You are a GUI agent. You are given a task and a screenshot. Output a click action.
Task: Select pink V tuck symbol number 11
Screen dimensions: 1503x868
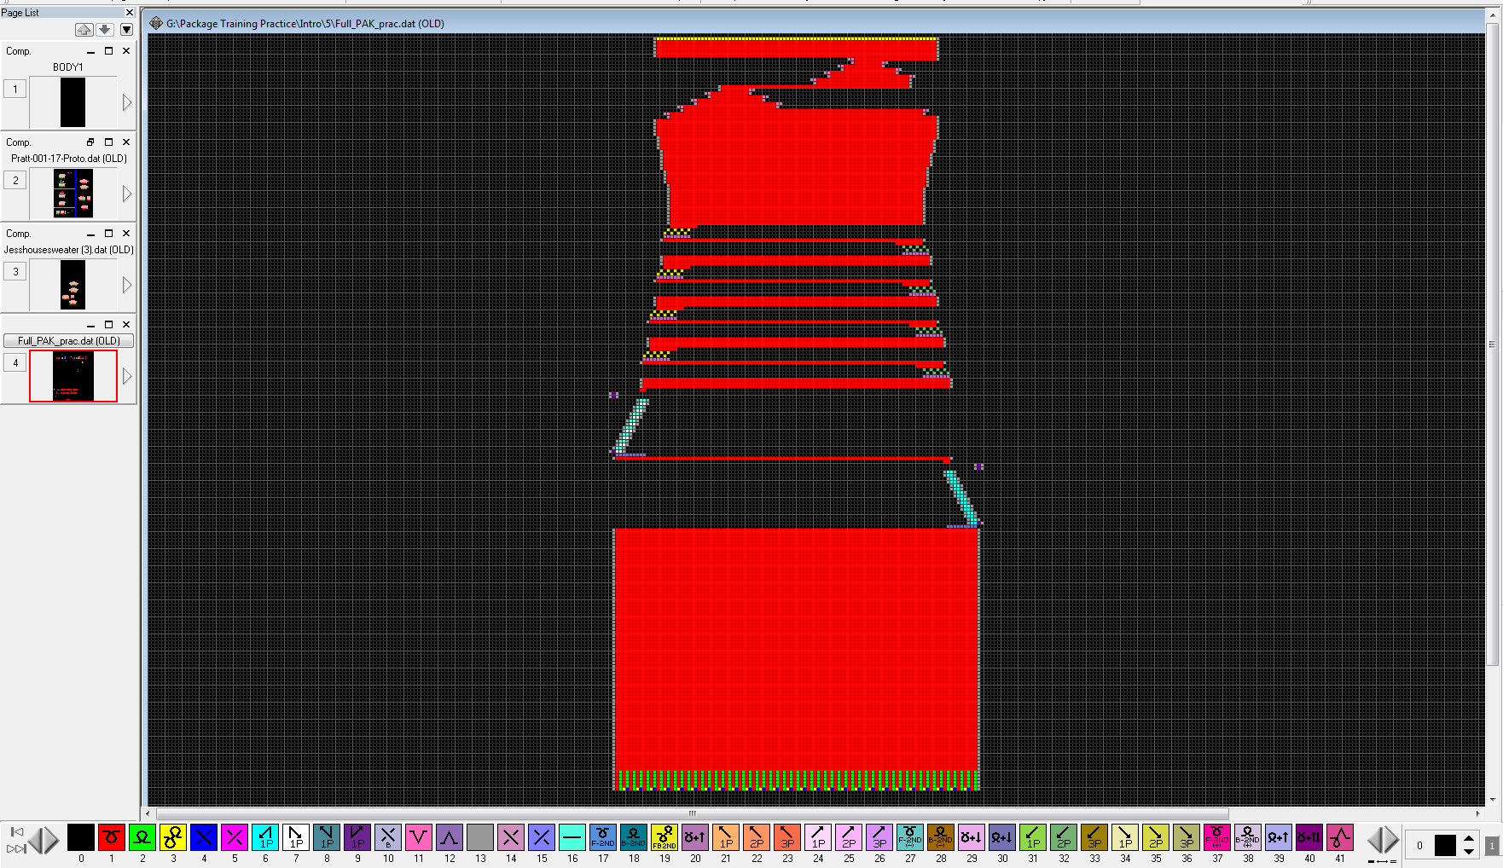(x=419, y=838)
